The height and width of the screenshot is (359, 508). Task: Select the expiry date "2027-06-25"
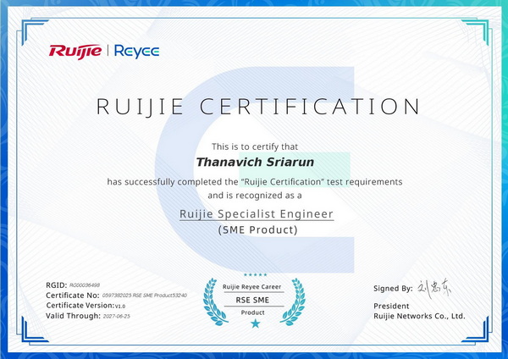117,316
